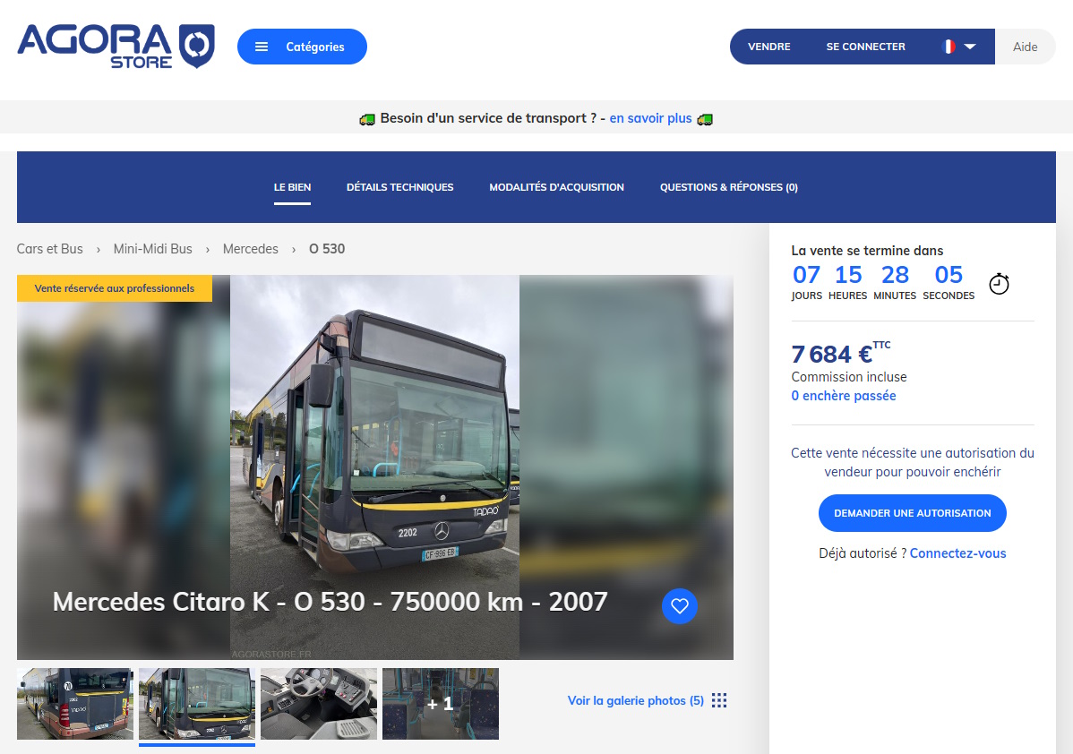This screenshot has height=754, width=1073.
Task: Click the truck icon left of transport banner
Action: point(367,120)
